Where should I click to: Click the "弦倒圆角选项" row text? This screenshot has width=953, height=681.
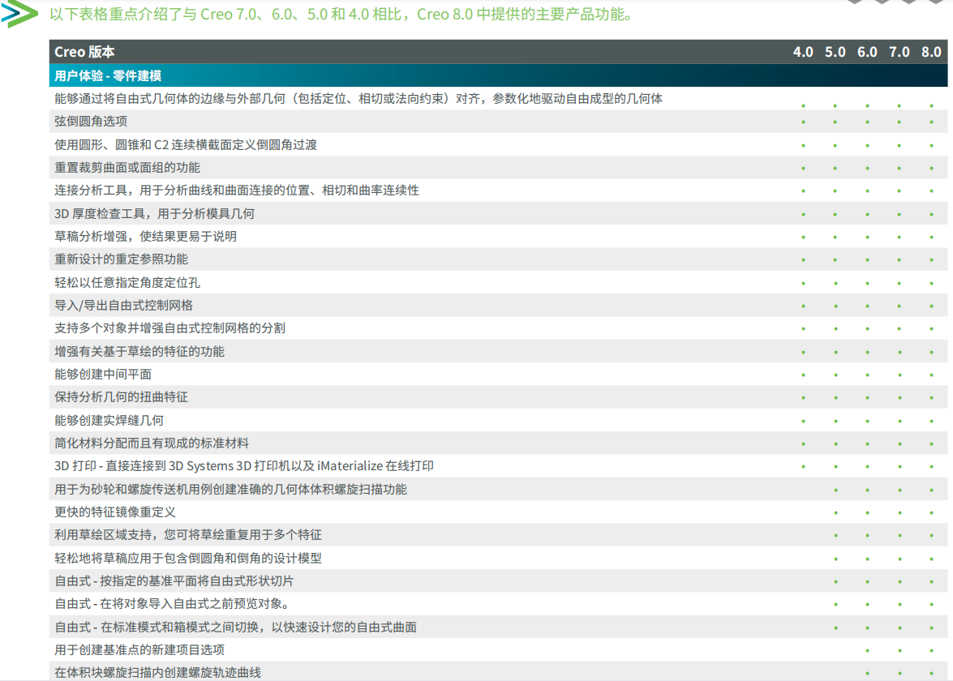pos(91,122)
